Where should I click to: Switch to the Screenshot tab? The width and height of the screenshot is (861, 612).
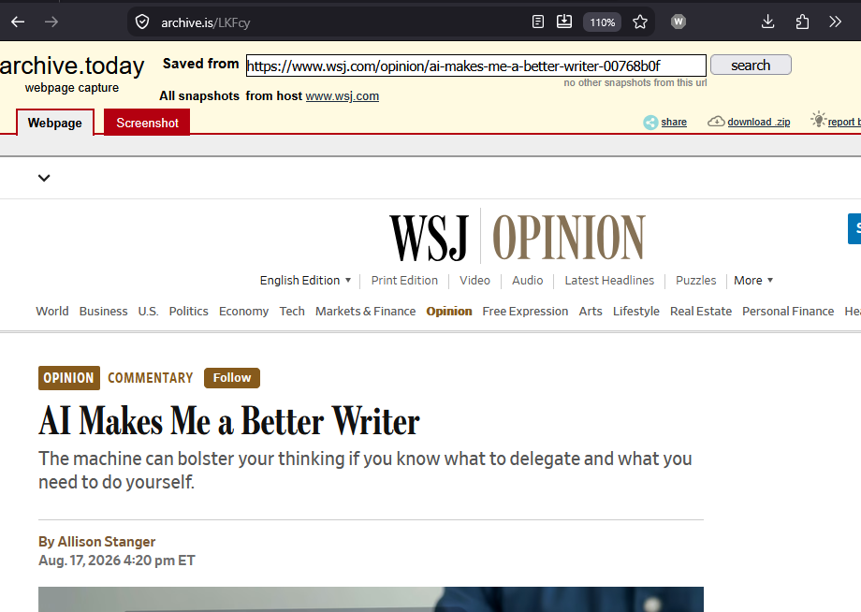click(x=147, y=123)
